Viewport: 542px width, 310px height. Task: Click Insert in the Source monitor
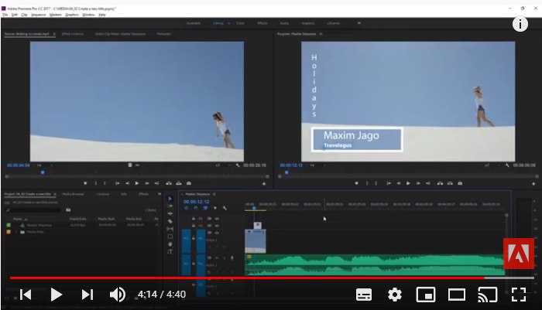[x=169, y=183]
